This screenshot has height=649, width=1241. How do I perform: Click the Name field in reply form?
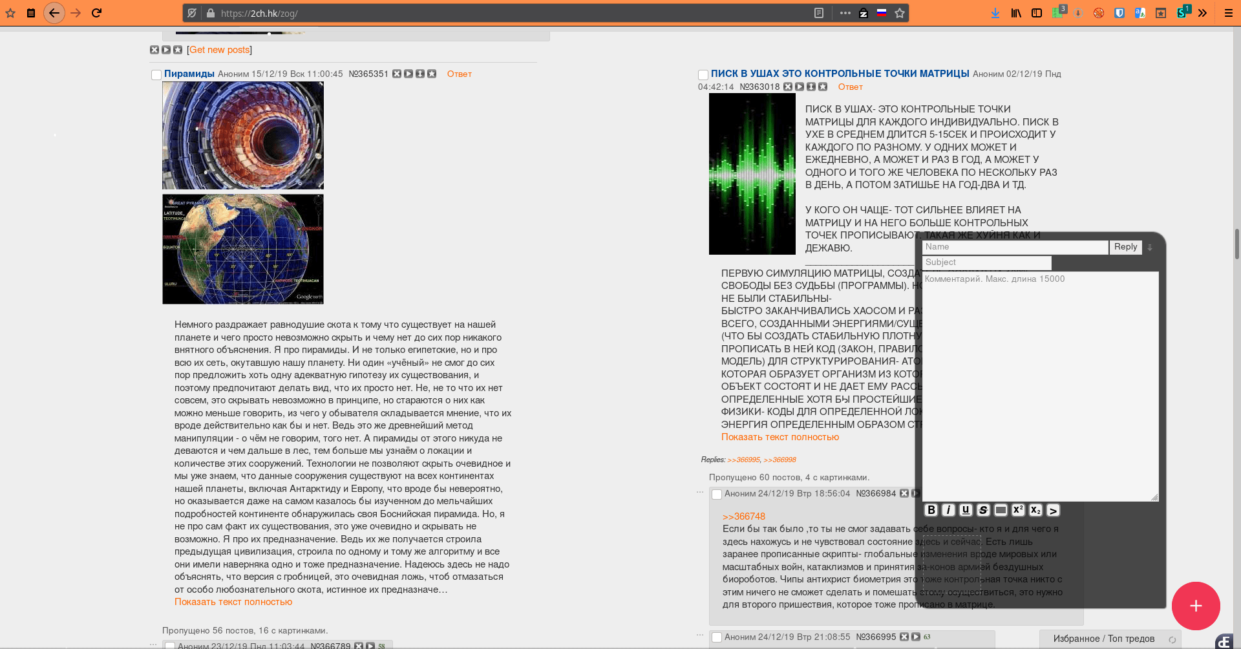[x=1015, y=247]
